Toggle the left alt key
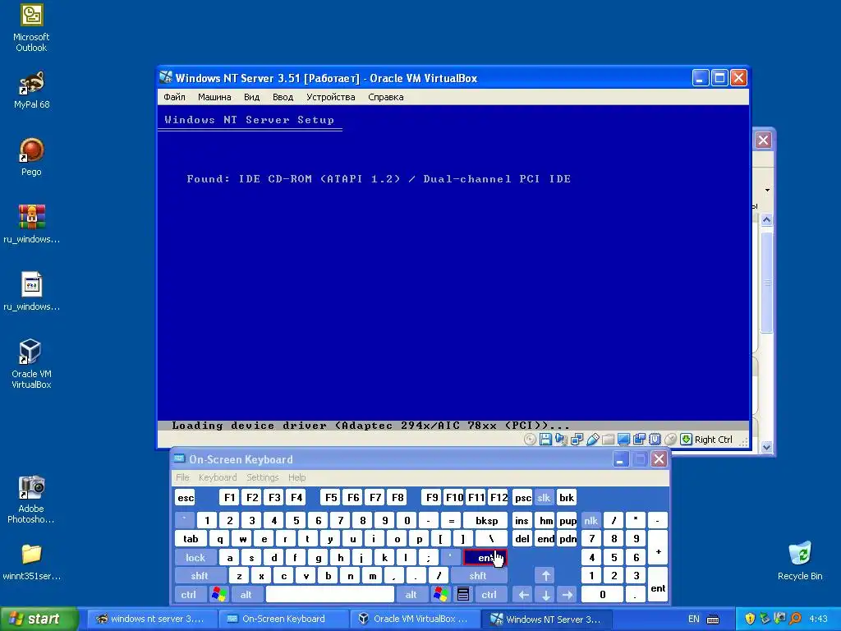This screenshot has height=631, width=841. tap(246, 595)
